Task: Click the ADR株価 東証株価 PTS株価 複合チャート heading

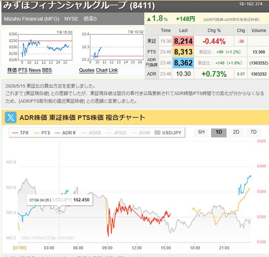Action: click(82, 117)
